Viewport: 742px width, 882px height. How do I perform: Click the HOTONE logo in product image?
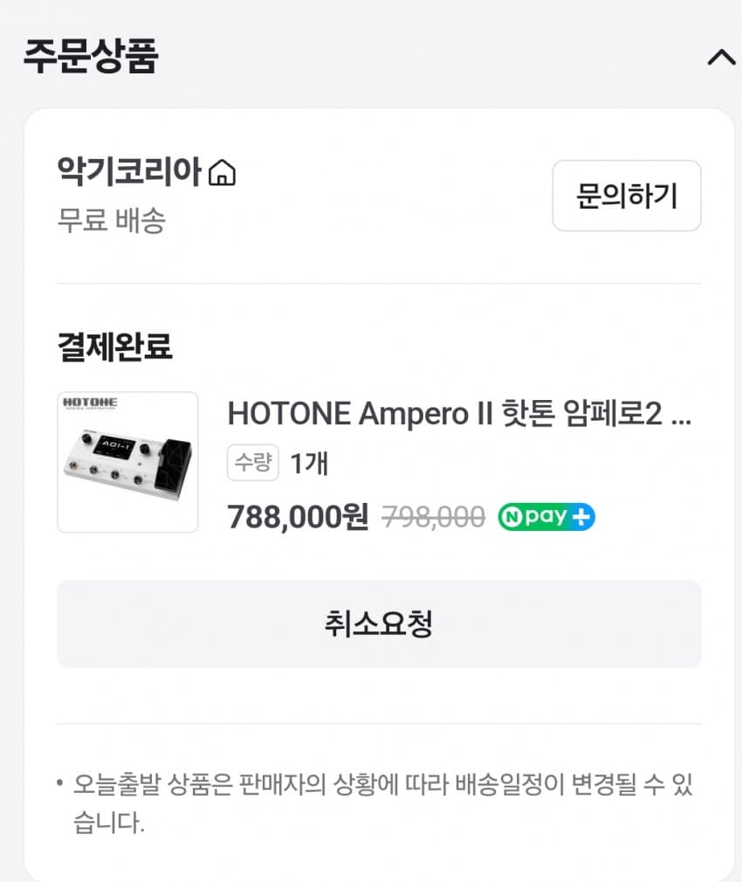90,403
